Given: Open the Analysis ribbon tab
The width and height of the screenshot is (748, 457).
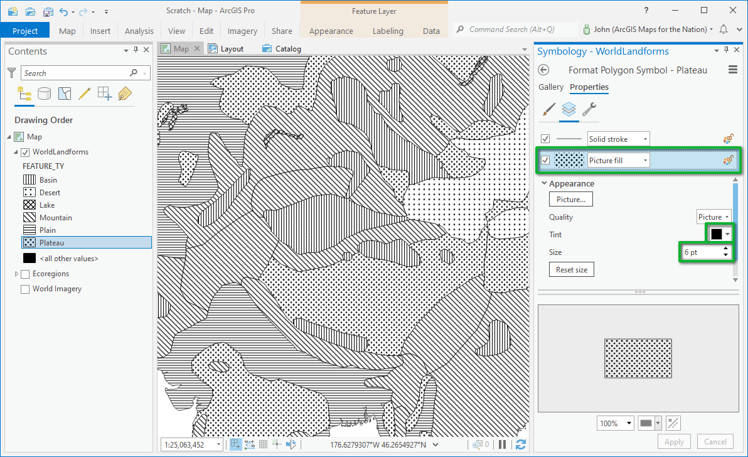Looking at the screenshot, I should (139, 31).
